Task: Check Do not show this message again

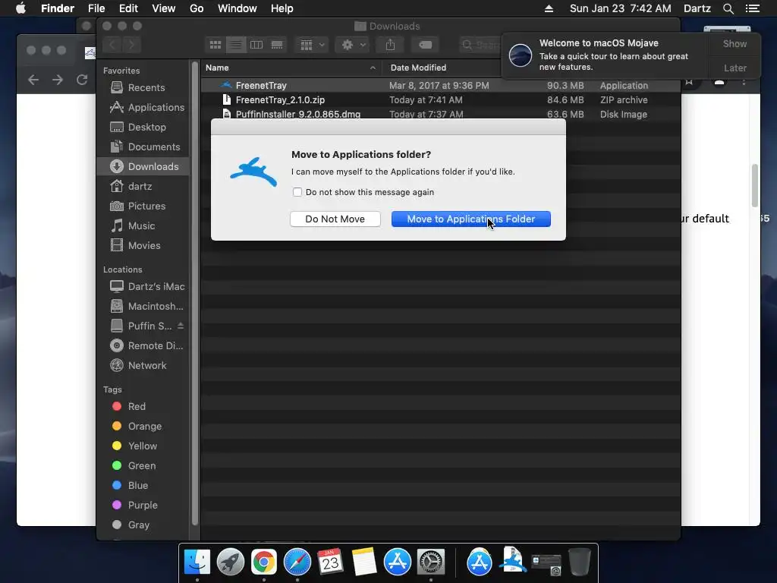Action: coord(297,192)
